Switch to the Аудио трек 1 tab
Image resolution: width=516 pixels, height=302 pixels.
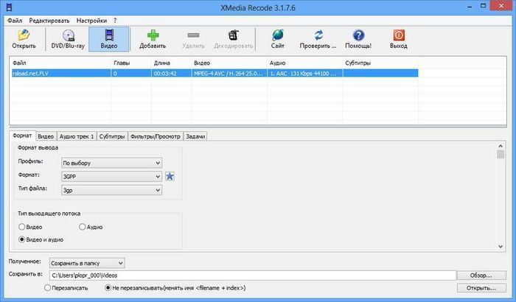[x=77, y=136]
